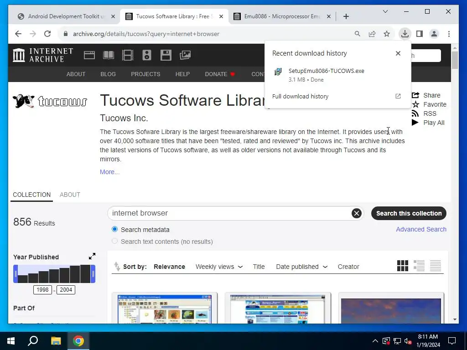Open the Chrome profile avatar icon

coord(434,34)
